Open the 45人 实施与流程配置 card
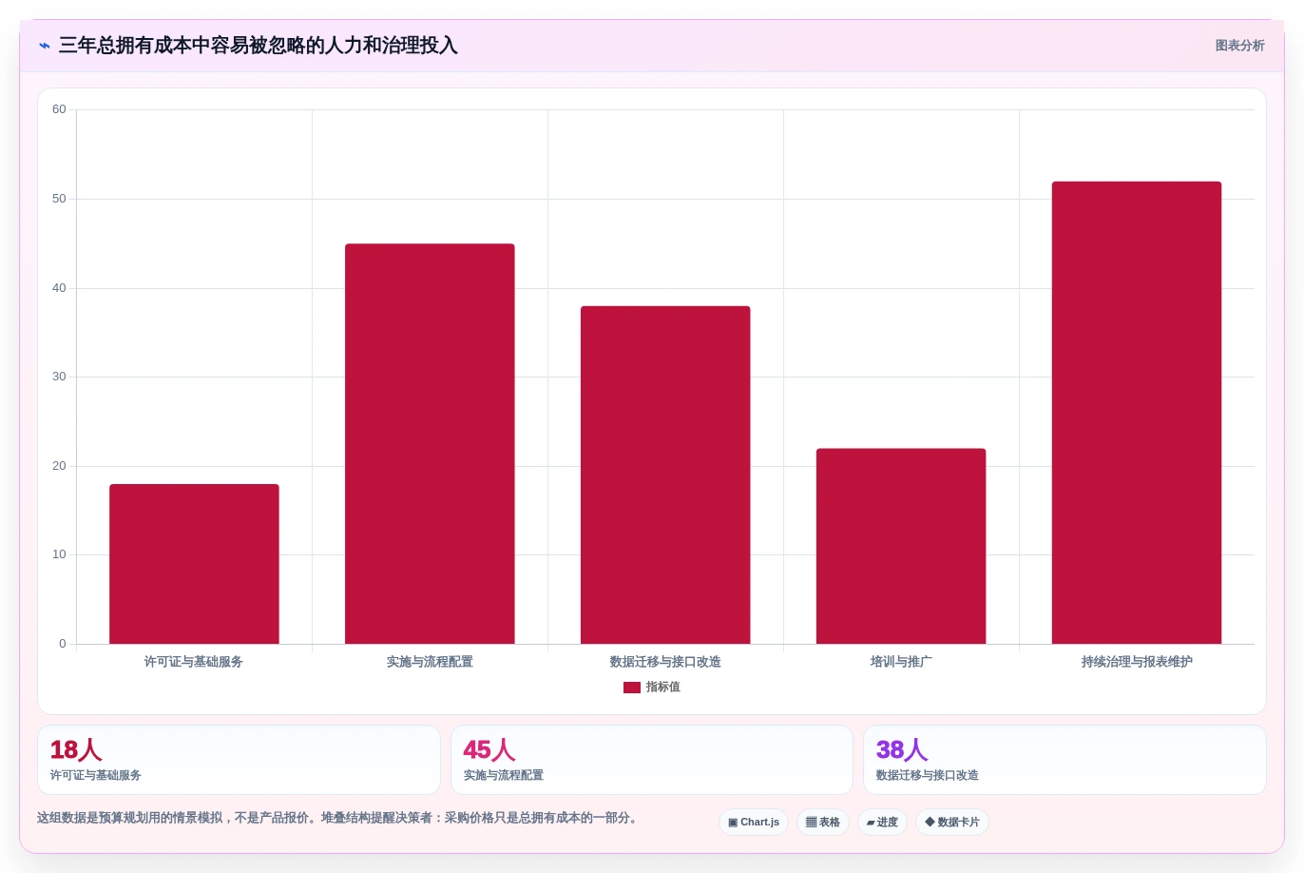 652,760
